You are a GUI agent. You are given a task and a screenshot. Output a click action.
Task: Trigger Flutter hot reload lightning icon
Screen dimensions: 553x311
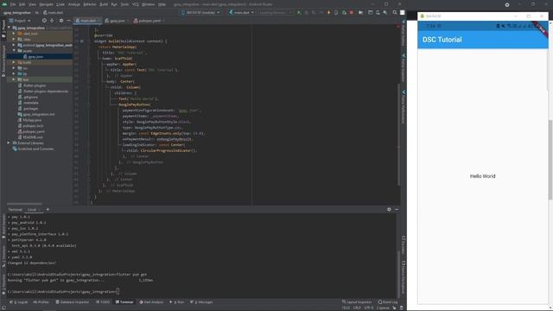328,12
